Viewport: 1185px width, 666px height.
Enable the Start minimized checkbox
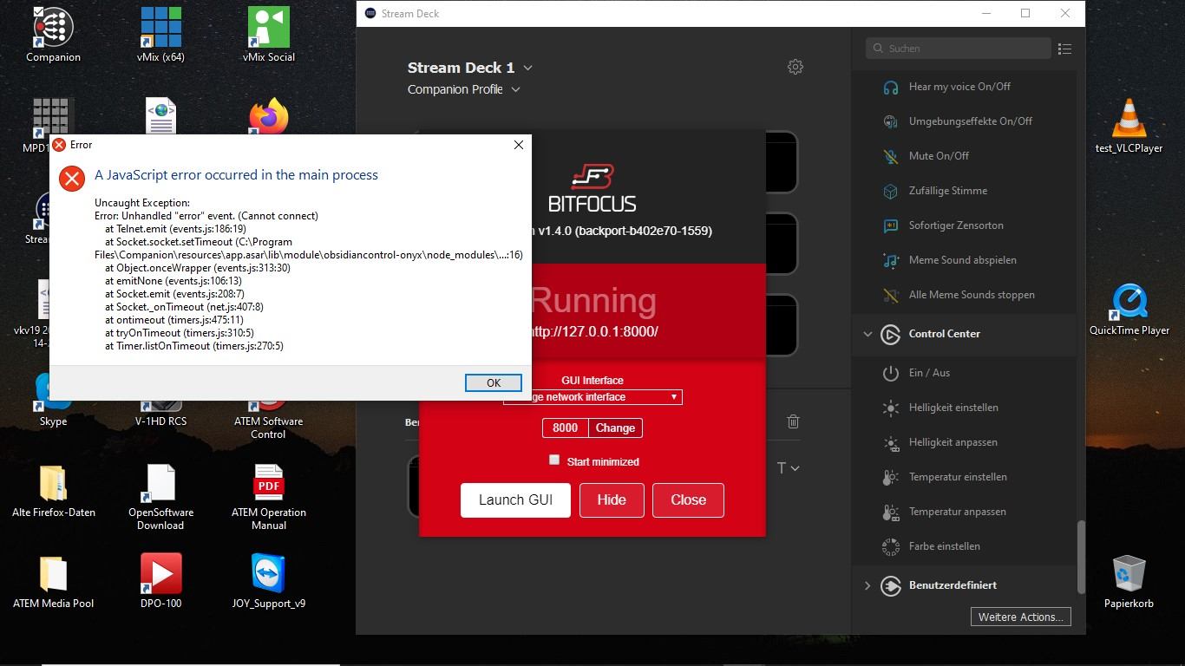[x=554, y=460]
